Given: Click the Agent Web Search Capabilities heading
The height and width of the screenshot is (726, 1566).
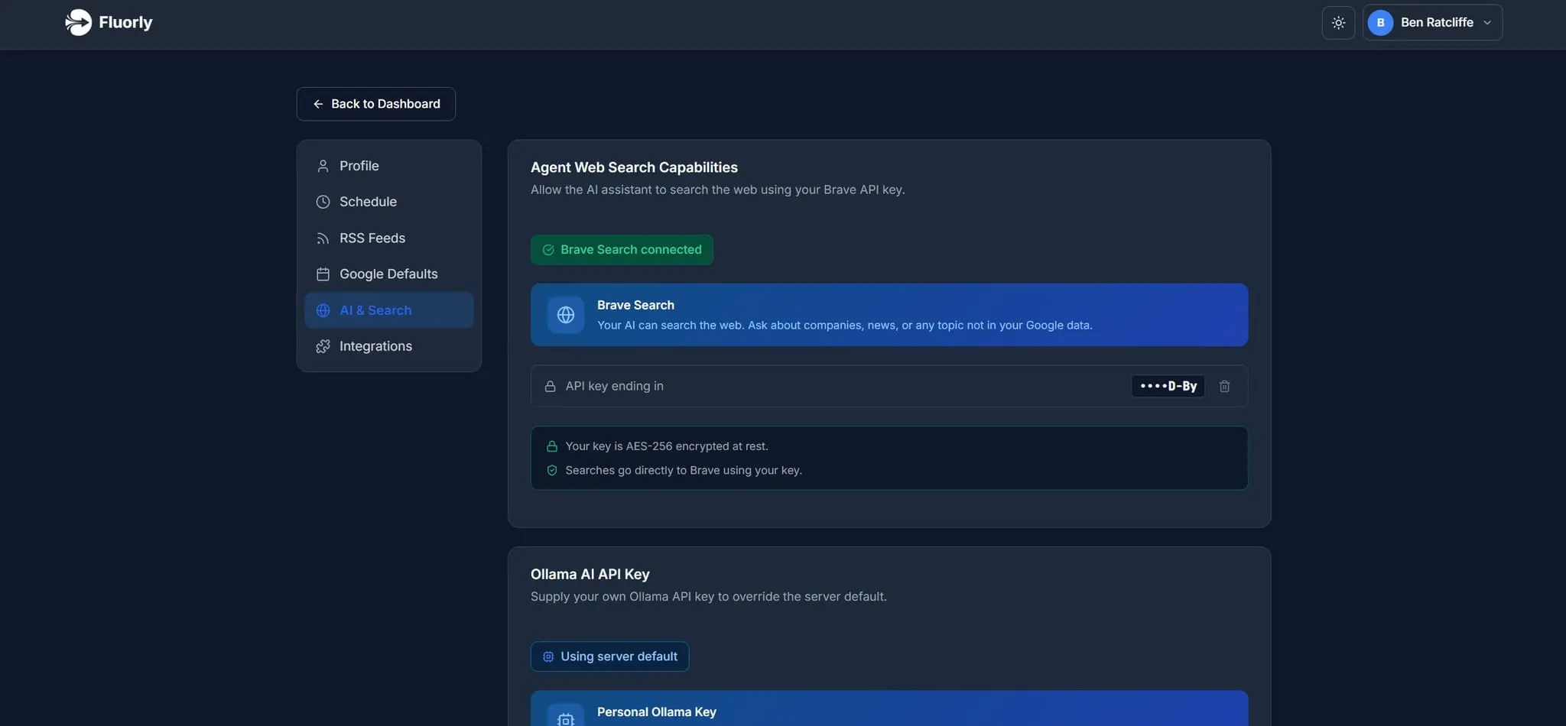Looking at the screenshot, I should [x=634, y=167].
